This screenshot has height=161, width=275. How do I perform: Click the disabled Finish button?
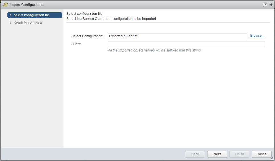tap(239, 154)
